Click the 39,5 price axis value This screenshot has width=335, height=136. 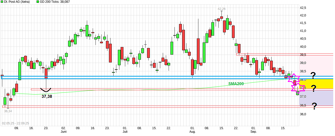[x=303, y=55]
